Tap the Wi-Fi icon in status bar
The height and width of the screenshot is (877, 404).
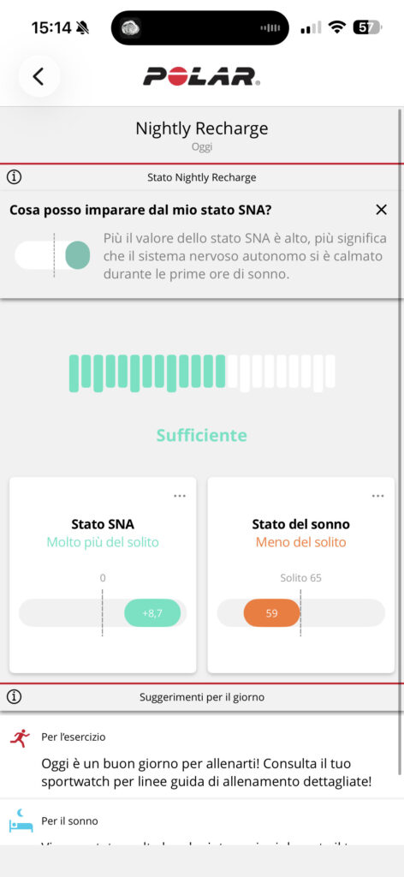point(337,27)
